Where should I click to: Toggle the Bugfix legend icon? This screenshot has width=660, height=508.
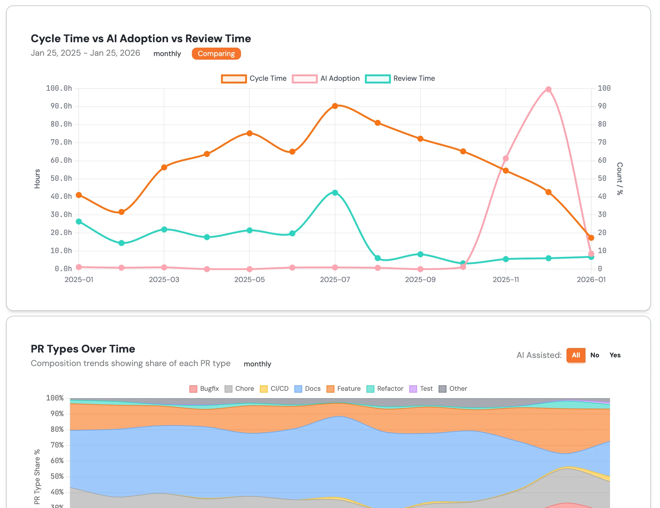[193, 389]
